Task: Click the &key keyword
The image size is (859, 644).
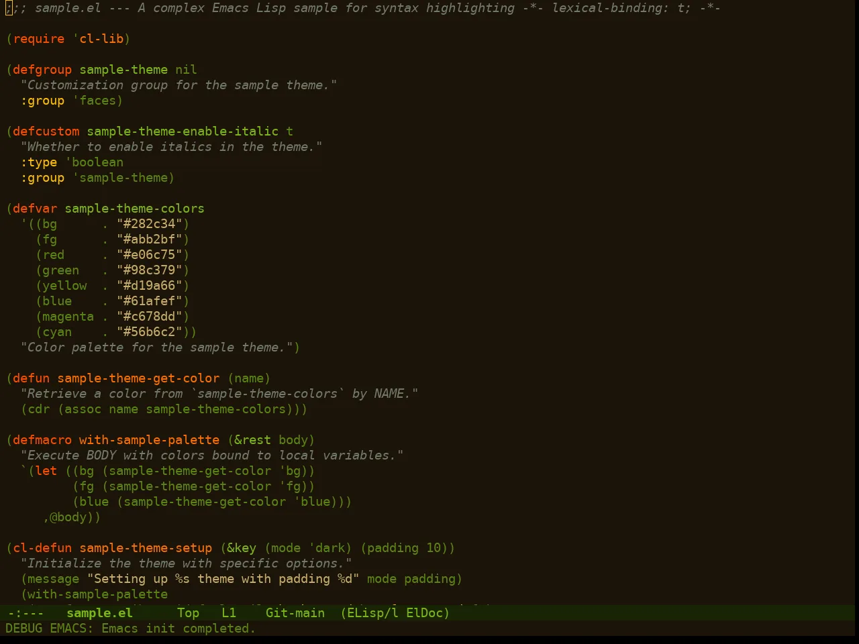Action: click(242, 548)
